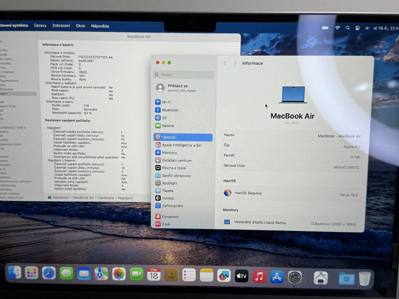Click Počet cyklů 176 value
This screenshot has width=399, height=299.
86,106
